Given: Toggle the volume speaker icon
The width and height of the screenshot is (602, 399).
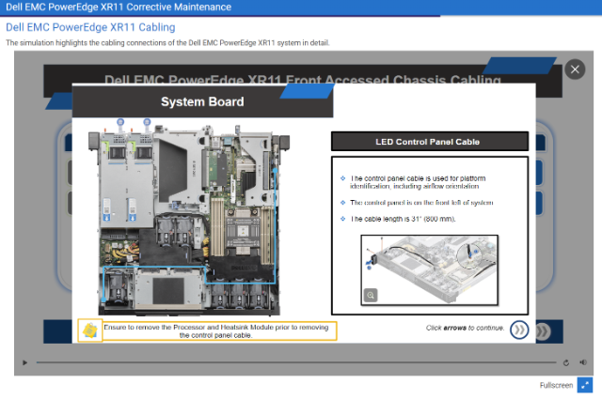Looking at the screenshot, I should 583,362.
